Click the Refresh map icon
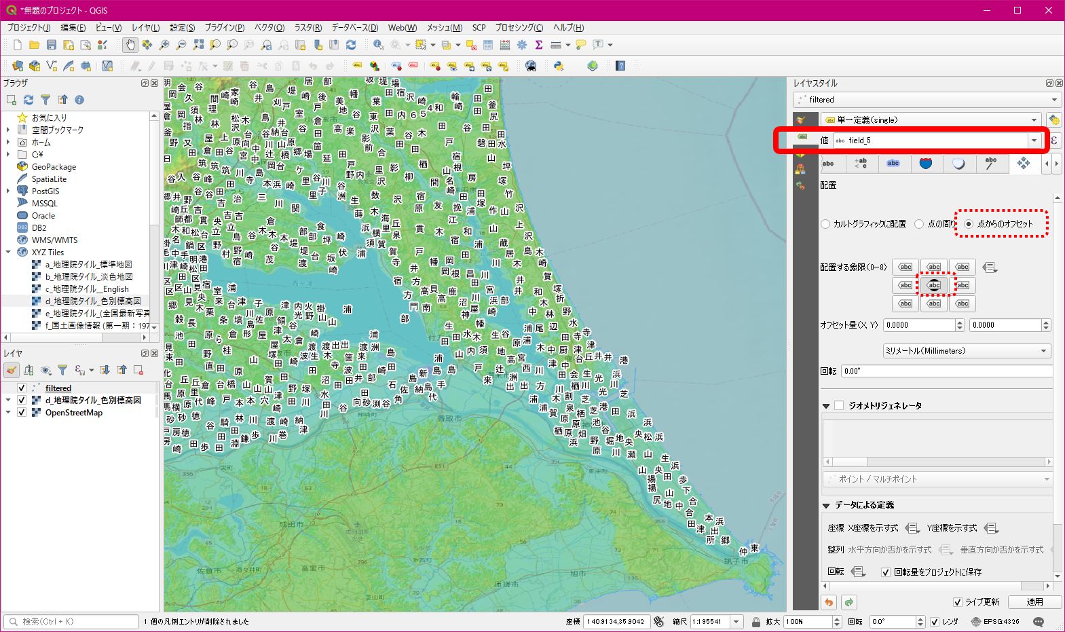1065x632 pixels. pos(351,45)
